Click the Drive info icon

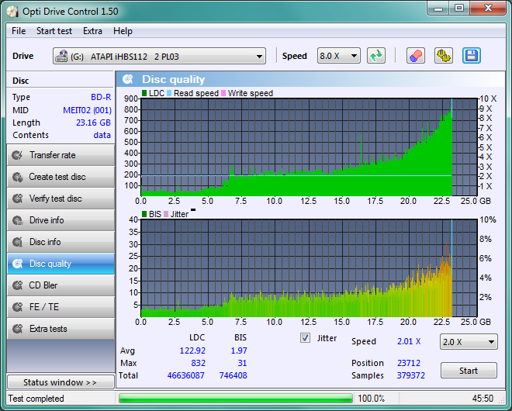coord(17,220)
